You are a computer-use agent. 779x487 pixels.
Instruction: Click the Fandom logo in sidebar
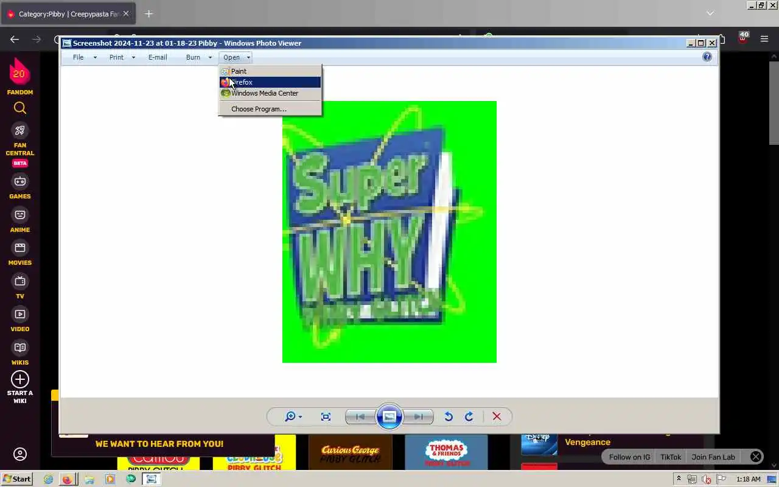pos(19,72)
